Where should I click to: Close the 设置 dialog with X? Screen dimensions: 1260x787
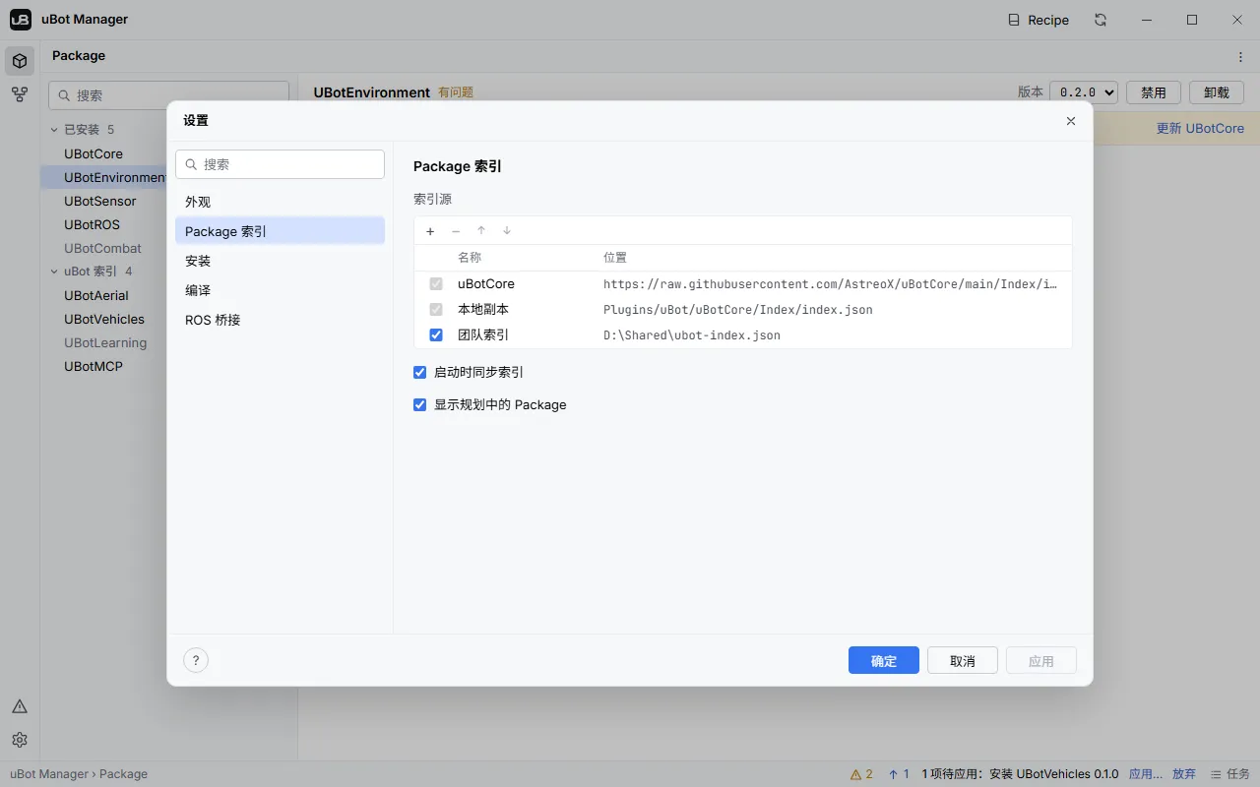[1071, 121]
